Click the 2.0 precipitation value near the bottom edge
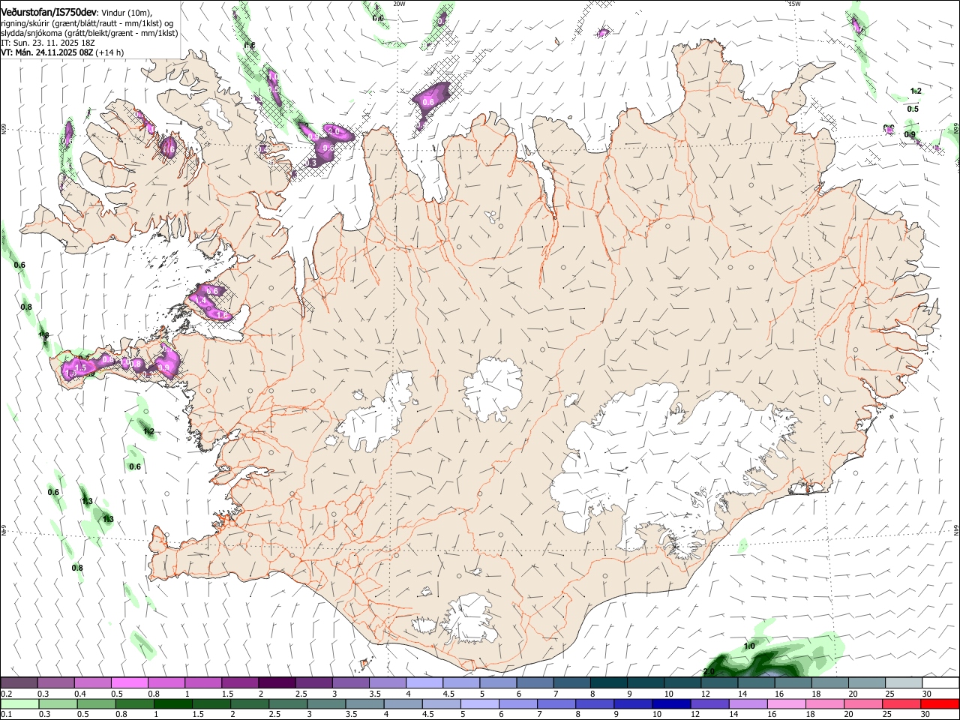Image resolution: width=960 pixels, height=720 pixels. [709, 671]
